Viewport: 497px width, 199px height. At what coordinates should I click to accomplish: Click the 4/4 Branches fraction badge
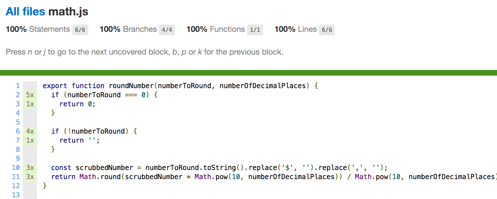click(x=167, y=30)
